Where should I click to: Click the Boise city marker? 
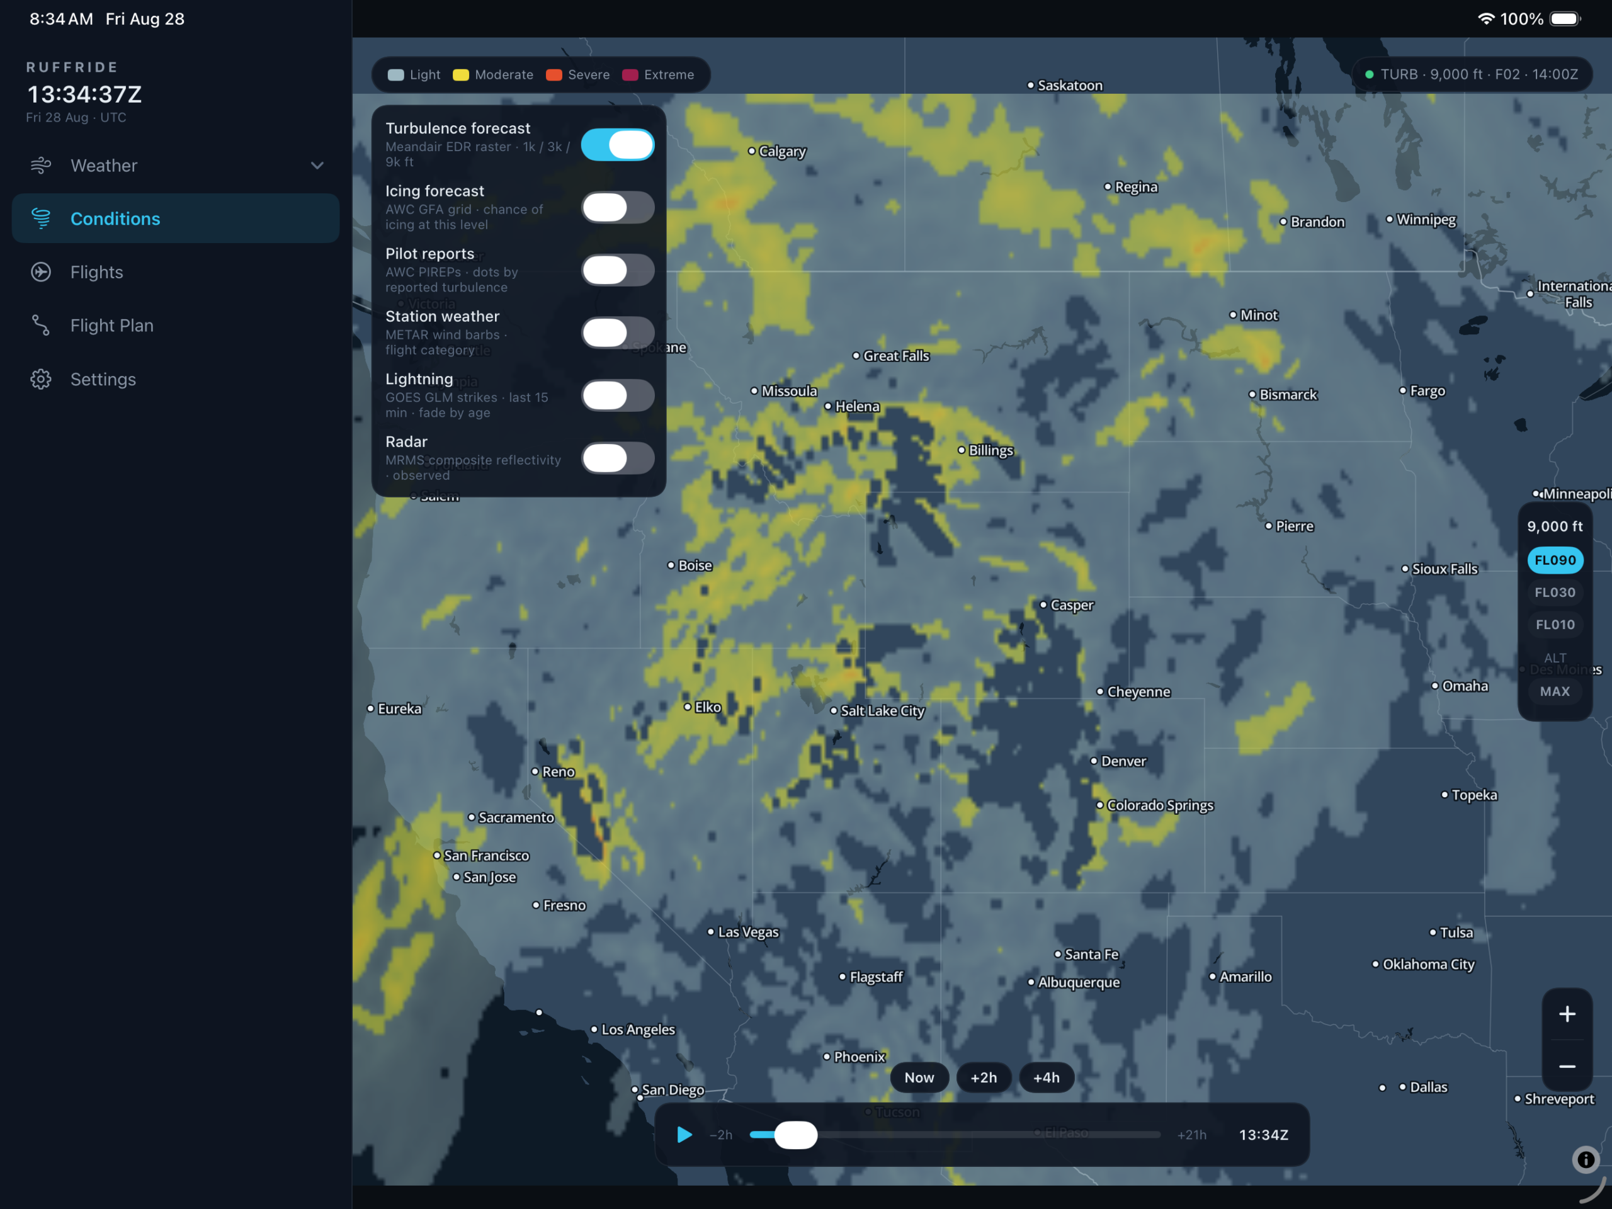coord(671,565)
